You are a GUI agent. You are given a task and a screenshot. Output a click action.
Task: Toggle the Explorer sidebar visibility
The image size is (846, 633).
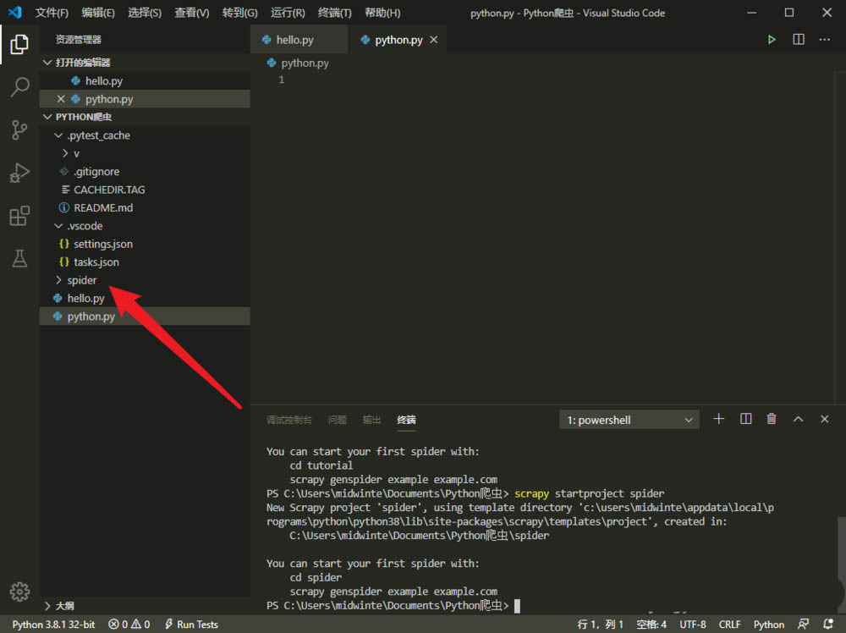pos(19,44)
